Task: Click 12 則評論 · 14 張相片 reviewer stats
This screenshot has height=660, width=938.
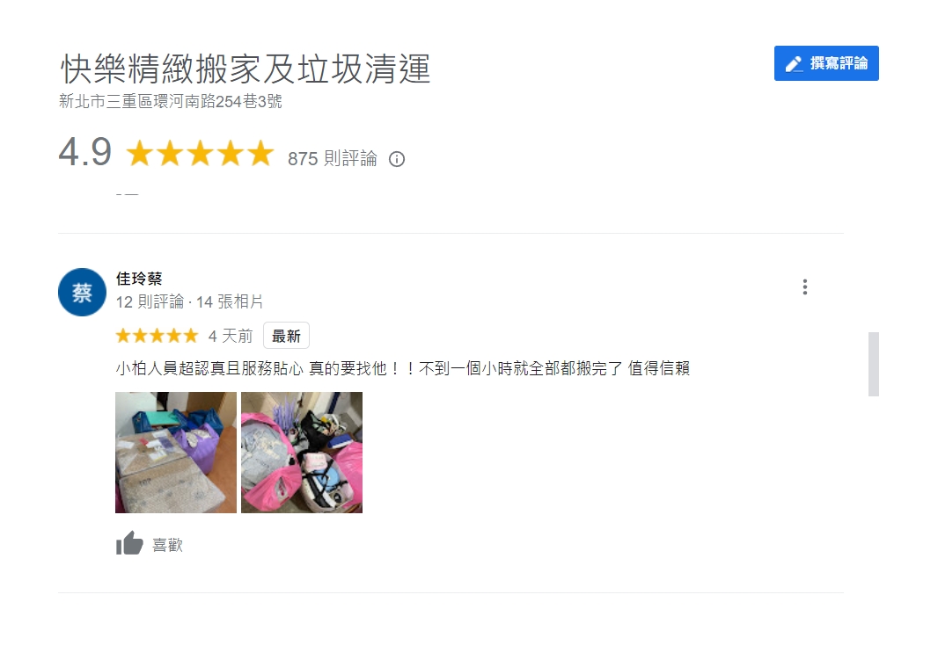Action: click(x=190, y=301)
